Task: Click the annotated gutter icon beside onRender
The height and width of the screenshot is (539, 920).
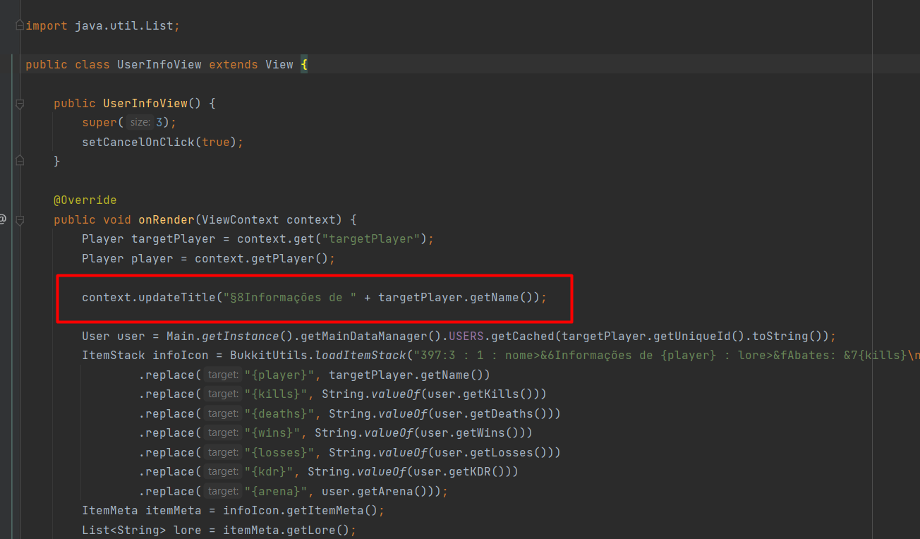Action: (2, 219)
